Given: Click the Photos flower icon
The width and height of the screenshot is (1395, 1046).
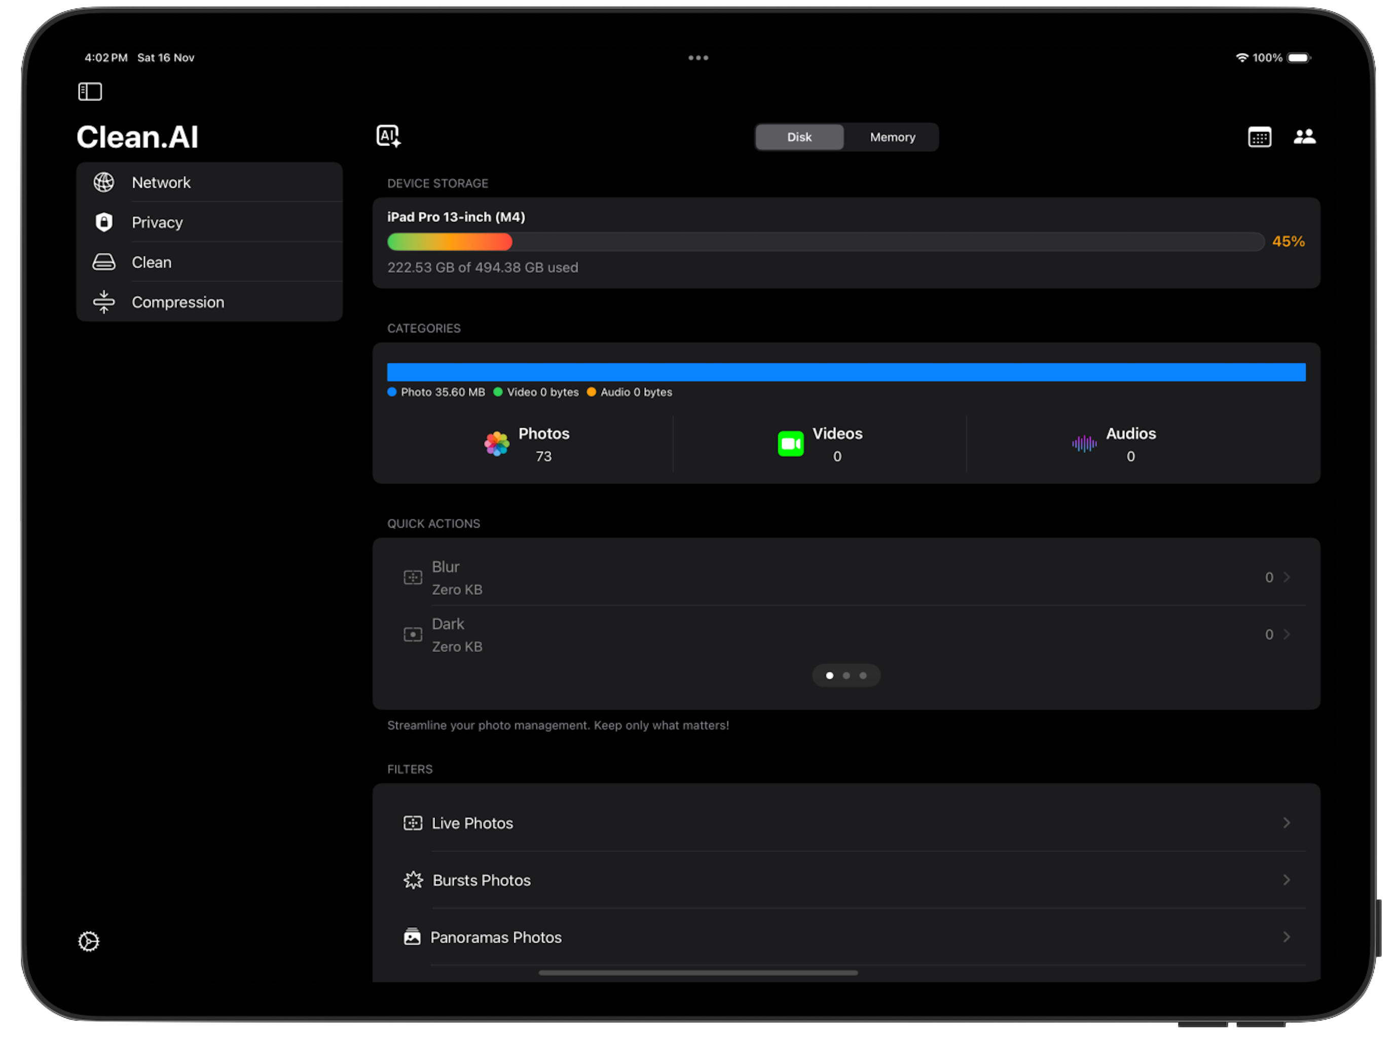Looking at the screenshot, I should (497, 444).
